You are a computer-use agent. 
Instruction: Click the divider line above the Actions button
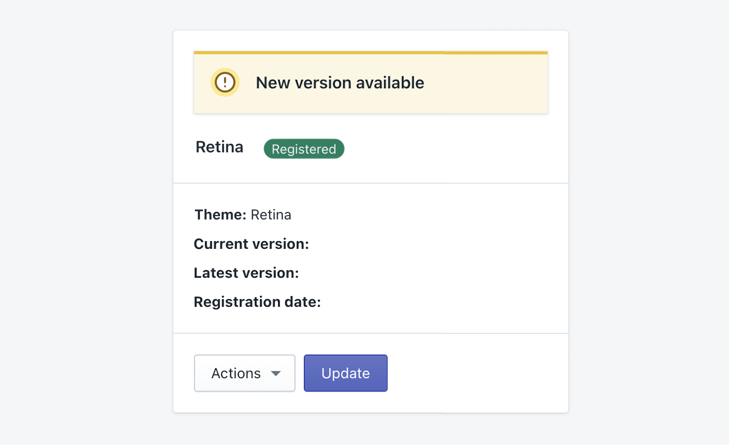coord(371,333)
